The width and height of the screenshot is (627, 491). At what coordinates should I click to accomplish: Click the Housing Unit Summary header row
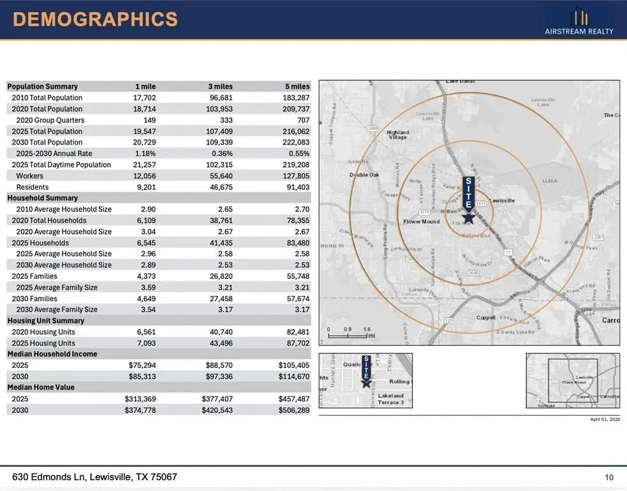click(45, 321)
